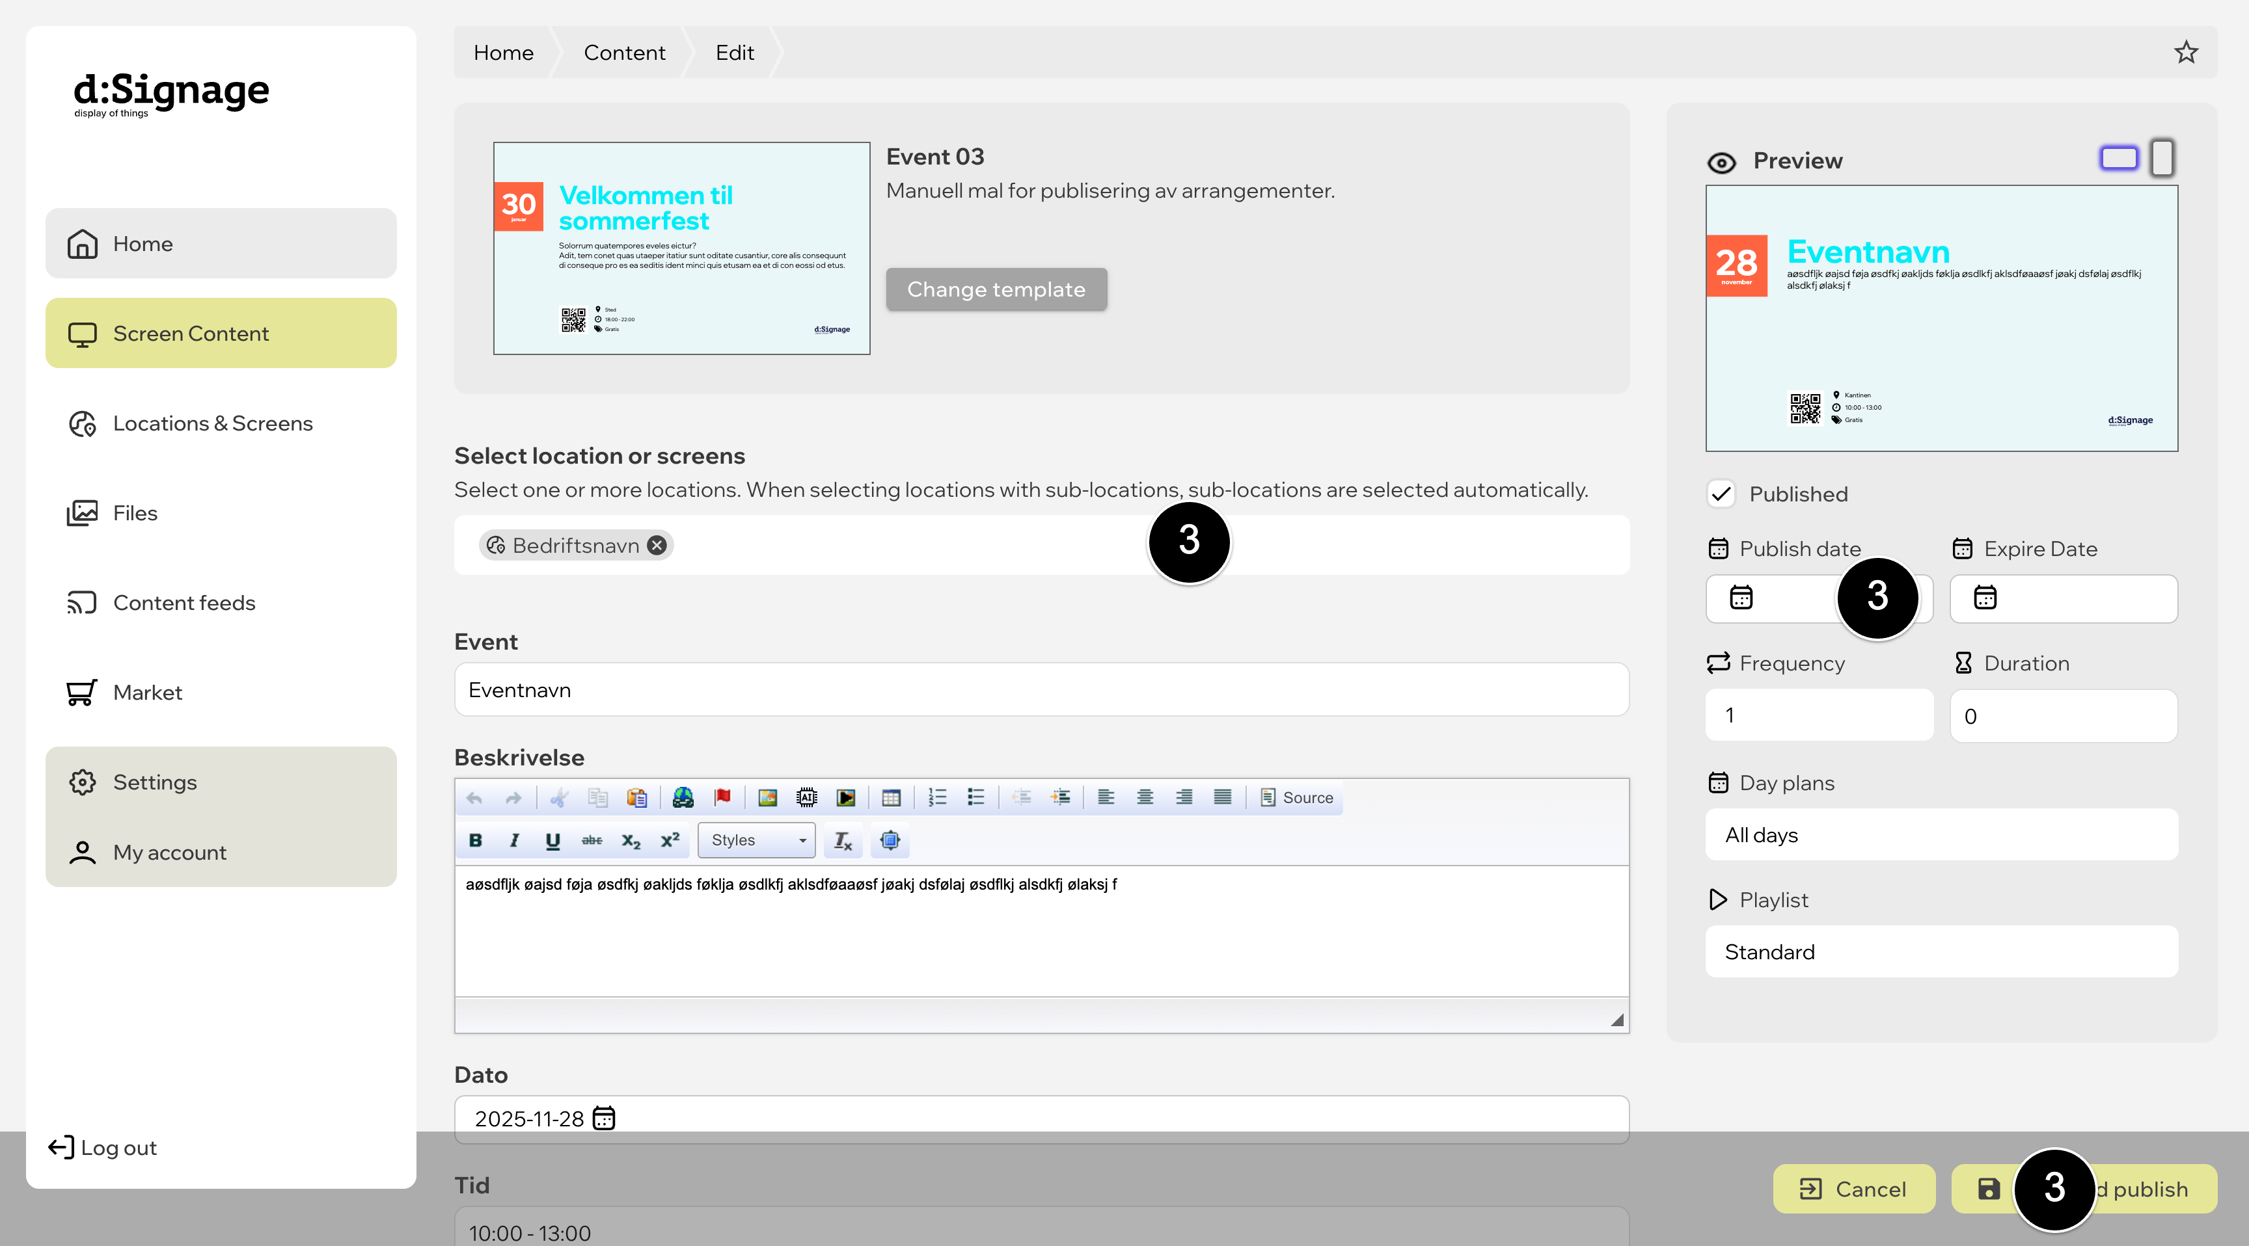Click the Frequency input showing 1
Screen dimensions: 2249x1246
click(1820, 715)
